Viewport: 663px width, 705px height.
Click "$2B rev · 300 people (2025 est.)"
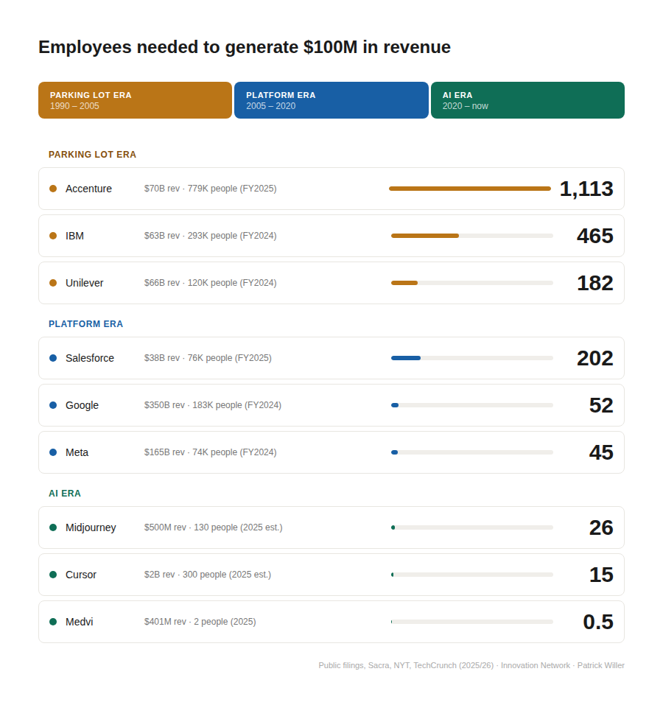[x=208, y=575]
